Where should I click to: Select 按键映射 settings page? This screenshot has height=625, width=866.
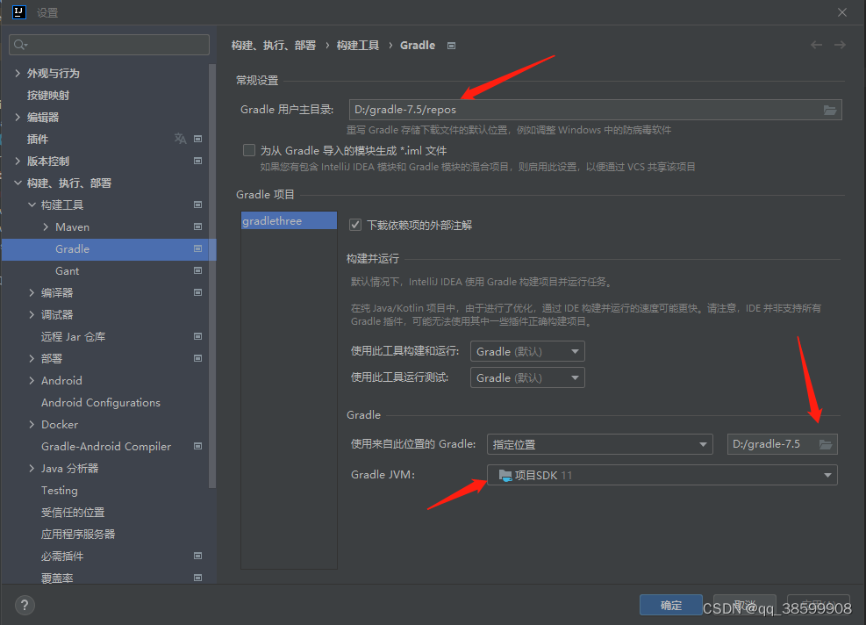[48, 95]
